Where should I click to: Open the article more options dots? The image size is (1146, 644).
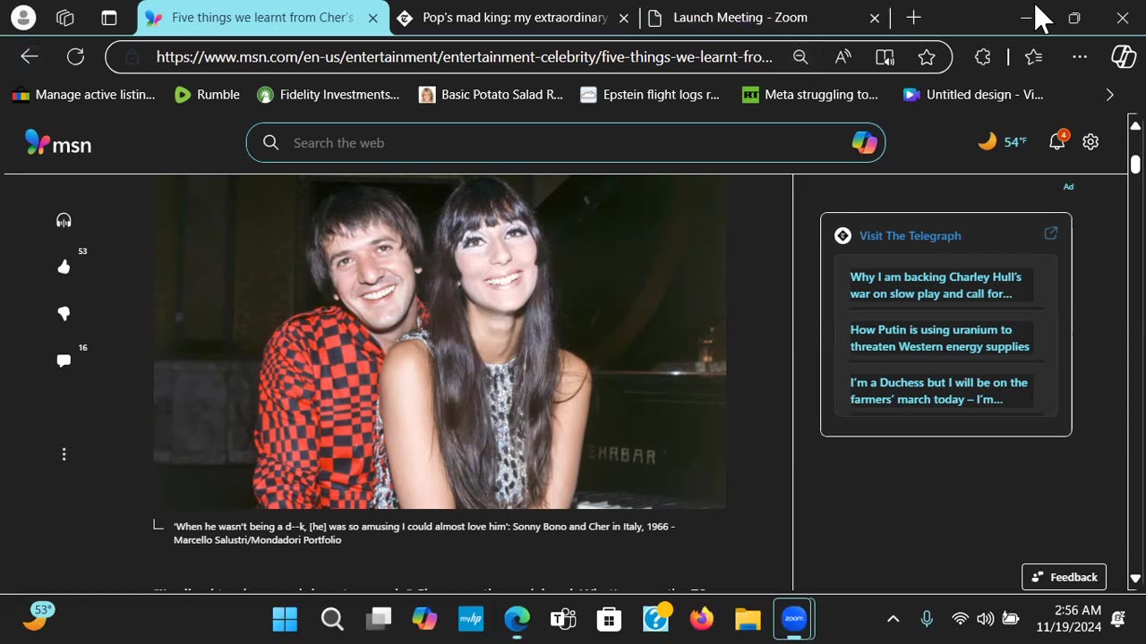pos(64,454)
